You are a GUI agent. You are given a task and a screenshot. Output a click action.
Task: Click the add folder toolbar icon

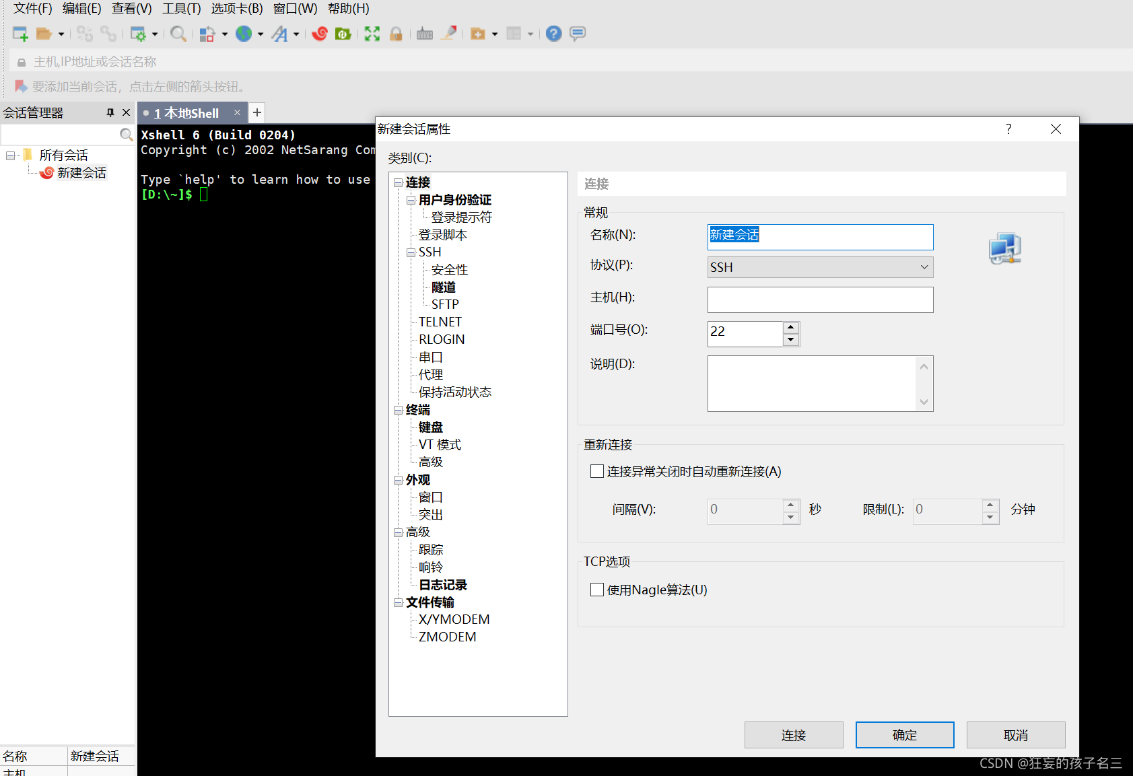(478, 34)
